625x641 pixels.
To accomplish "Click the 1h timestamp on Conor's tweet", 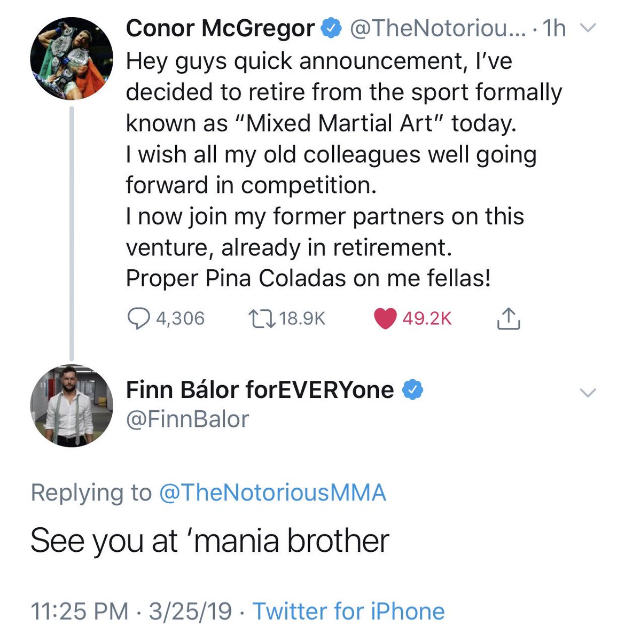I will coord(554,28).
